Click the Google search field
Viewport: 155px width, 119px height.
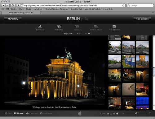140,6
